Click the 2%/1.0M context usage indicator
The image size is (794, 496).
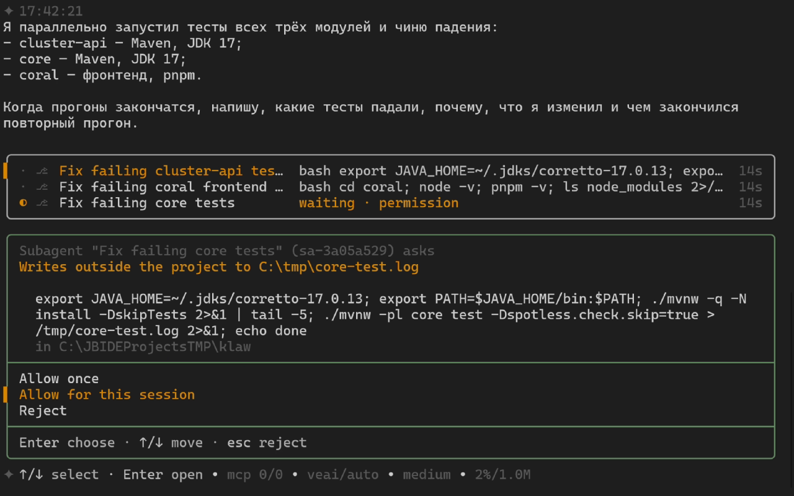(x=503, y=475)
